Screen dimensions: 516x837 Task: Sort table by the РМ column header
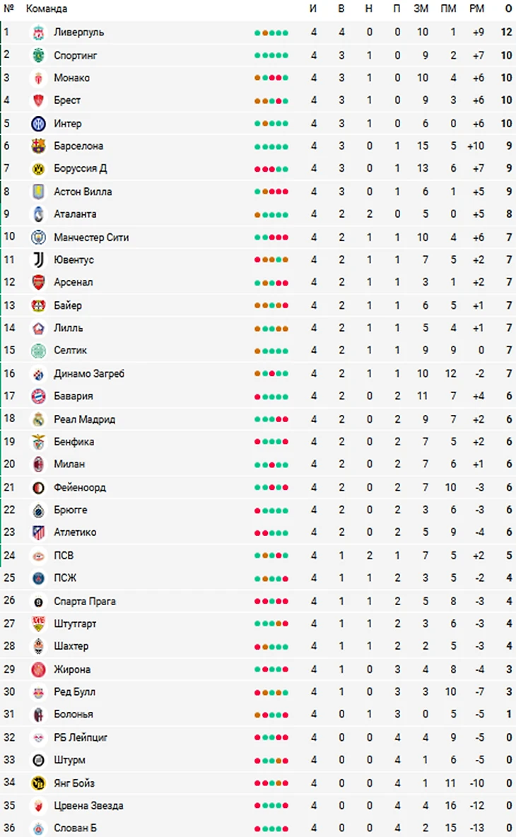coord(477,8)
